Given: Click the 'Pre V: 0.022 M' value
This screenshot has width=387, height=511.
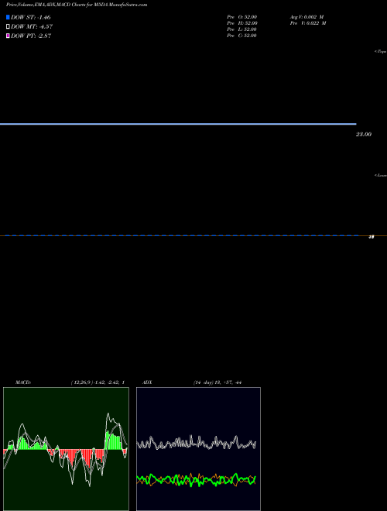Looking at the screenshot, I should pos(308,23).
